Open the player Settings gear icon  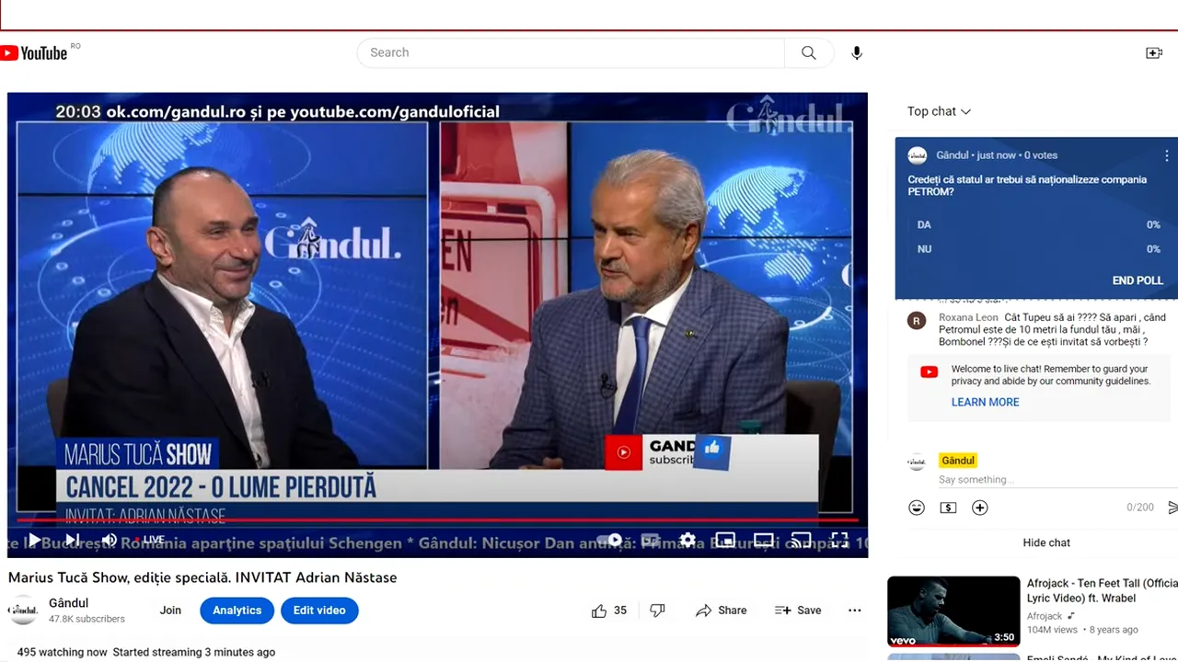pyautogui.click(x=687, y=540)
